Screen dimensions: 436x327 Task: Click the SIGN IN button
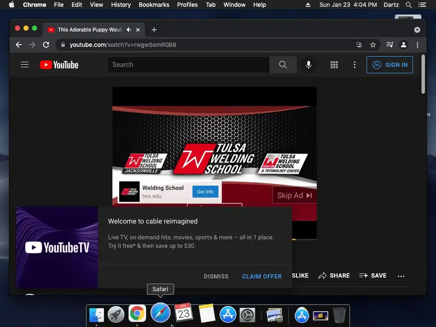pyautogui.click(x=390, y=65)
